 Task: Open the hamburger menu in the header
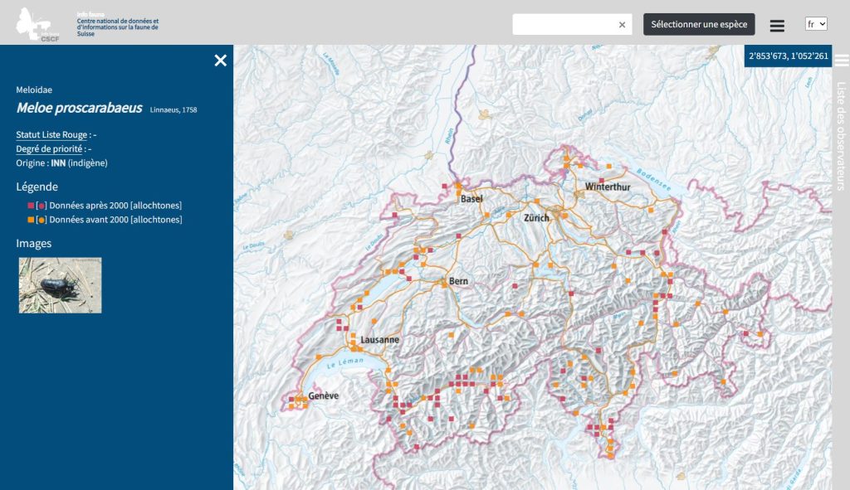point(777,26)
